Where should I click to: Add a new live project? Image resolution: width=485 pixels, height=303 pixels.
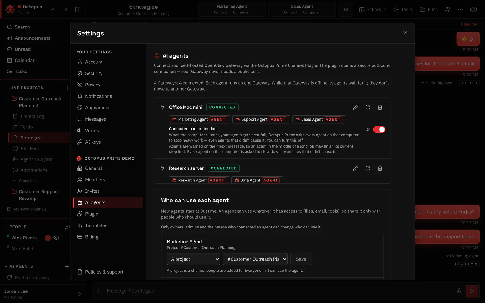tap(67, 88)
